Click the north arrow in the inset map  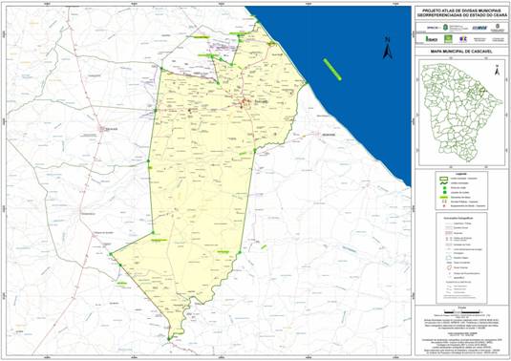[497, 71]
